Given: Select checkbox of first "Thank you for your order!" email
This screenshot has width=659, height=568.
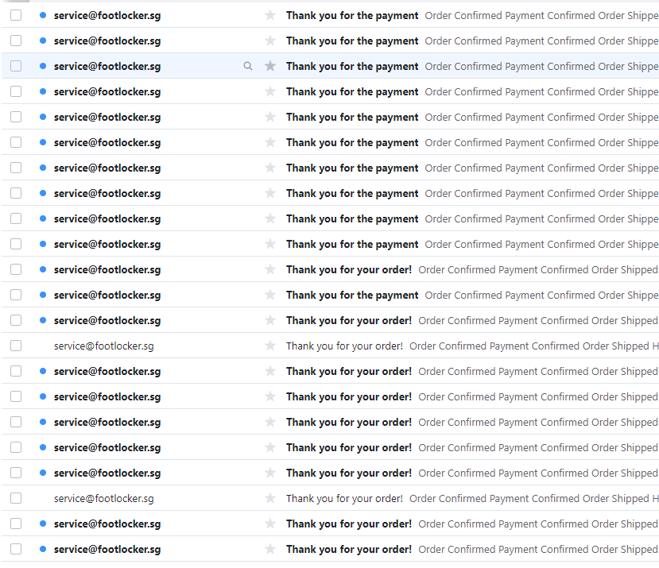Looking at the screenshot, I should [x=16, y=269].
